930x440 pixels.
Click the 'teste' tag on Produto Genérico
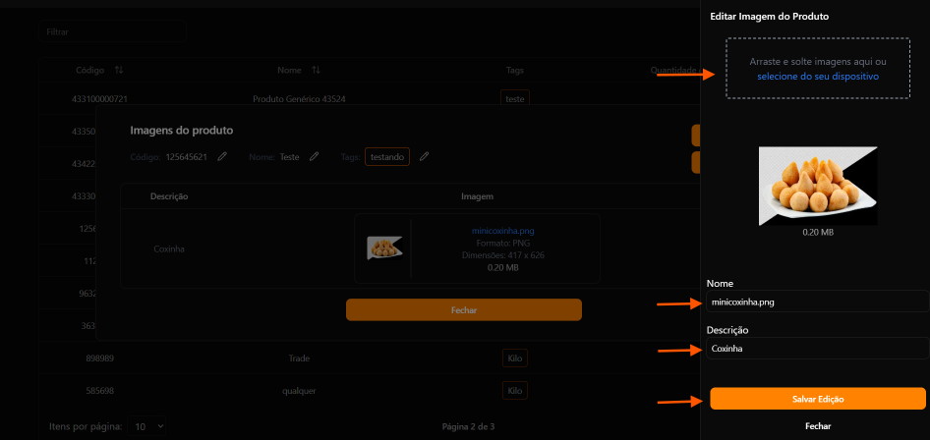[x=514, y=99]
